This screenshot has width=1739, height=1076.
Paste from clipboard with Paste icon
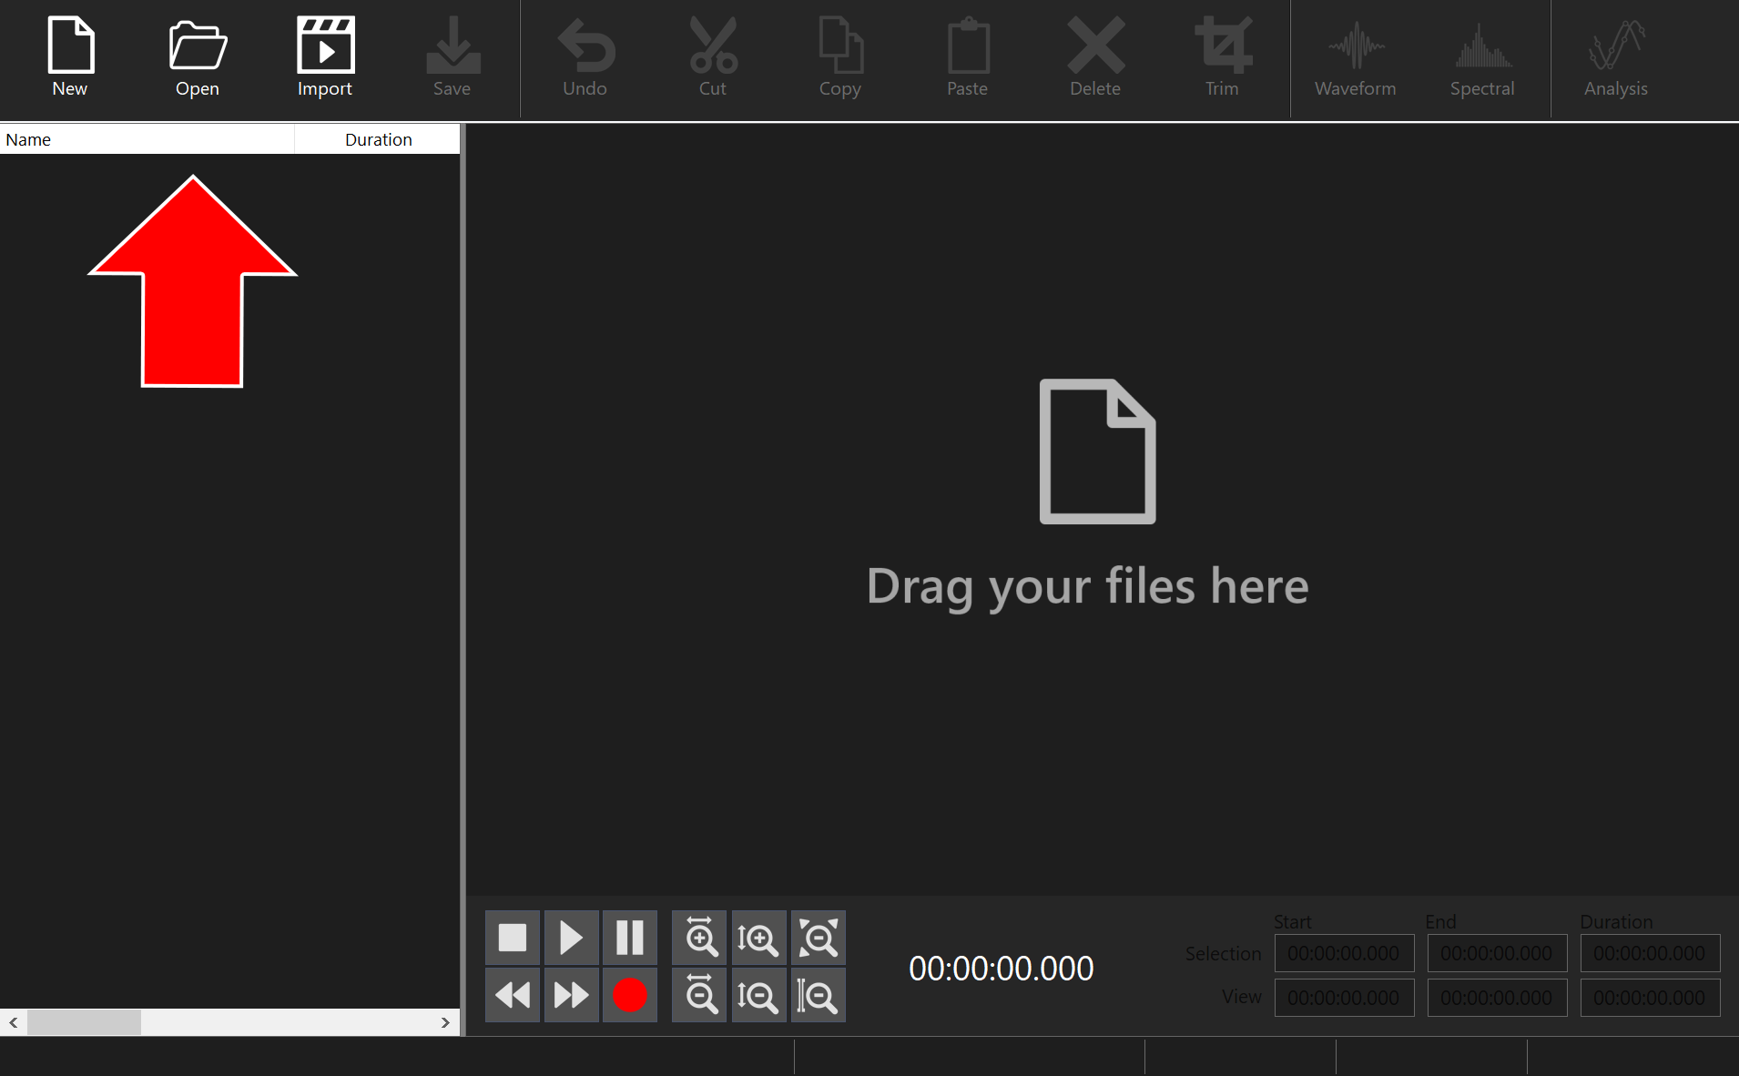(968, 57)
